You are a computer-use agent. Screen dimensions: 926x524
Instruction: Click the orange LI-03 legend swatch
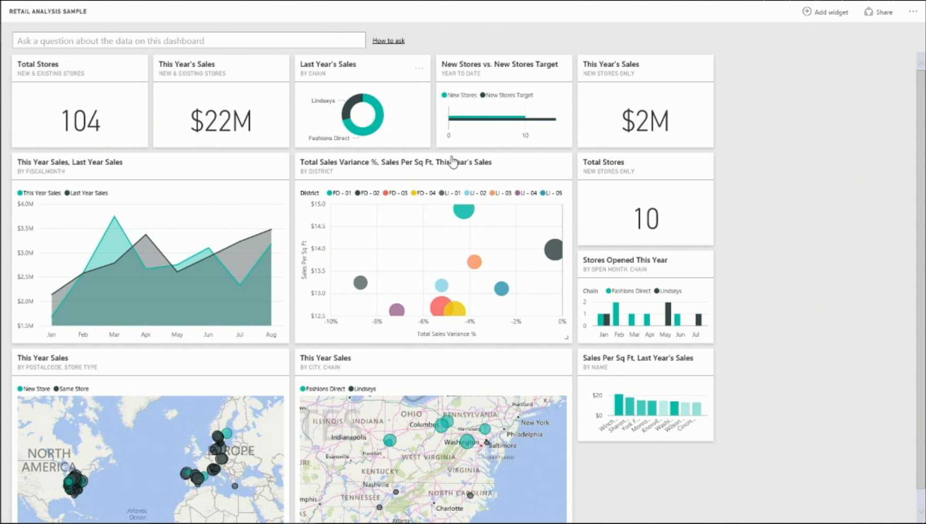click(492, 193)
